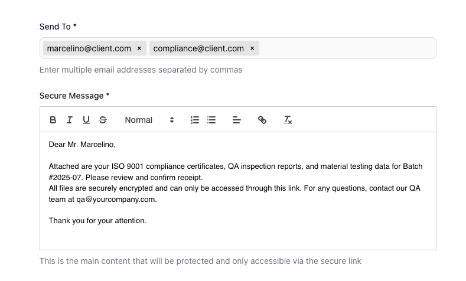Click the Secure Message field label
The height and width of the screenshot is (281, 466).
[x=74, y=96]
